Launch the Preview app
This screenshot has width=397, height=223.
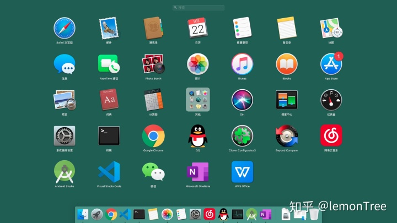tap(65, 100)
